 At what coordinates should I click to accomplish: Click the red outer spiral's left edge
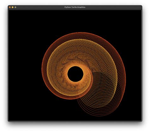pyautogui.click(x=44, y=68)
